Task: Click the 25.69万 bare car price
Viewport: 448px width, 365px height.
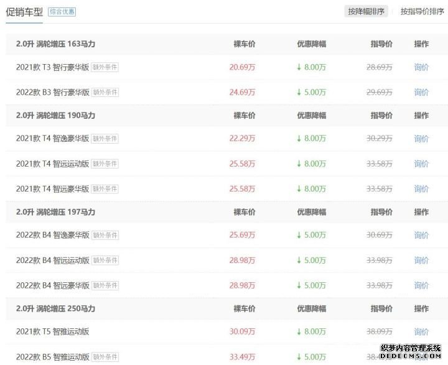Action: (242, 235)
